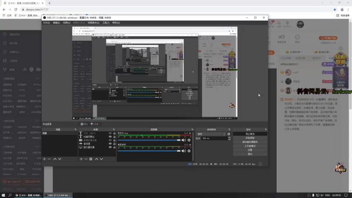Mute the 桌面音频 speaker icon
Screen dimensions: 352x198
point(183,151)
